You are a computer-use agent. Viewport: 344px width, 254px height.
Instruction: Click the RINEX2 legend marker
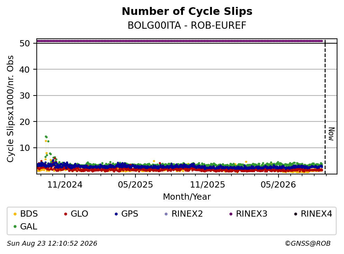(x=166, y=214)
